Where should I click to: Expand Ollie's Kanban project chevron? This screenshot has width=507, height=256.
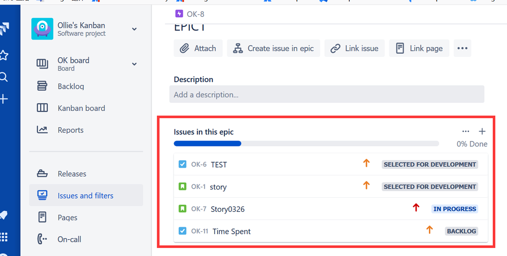[134, 29]
